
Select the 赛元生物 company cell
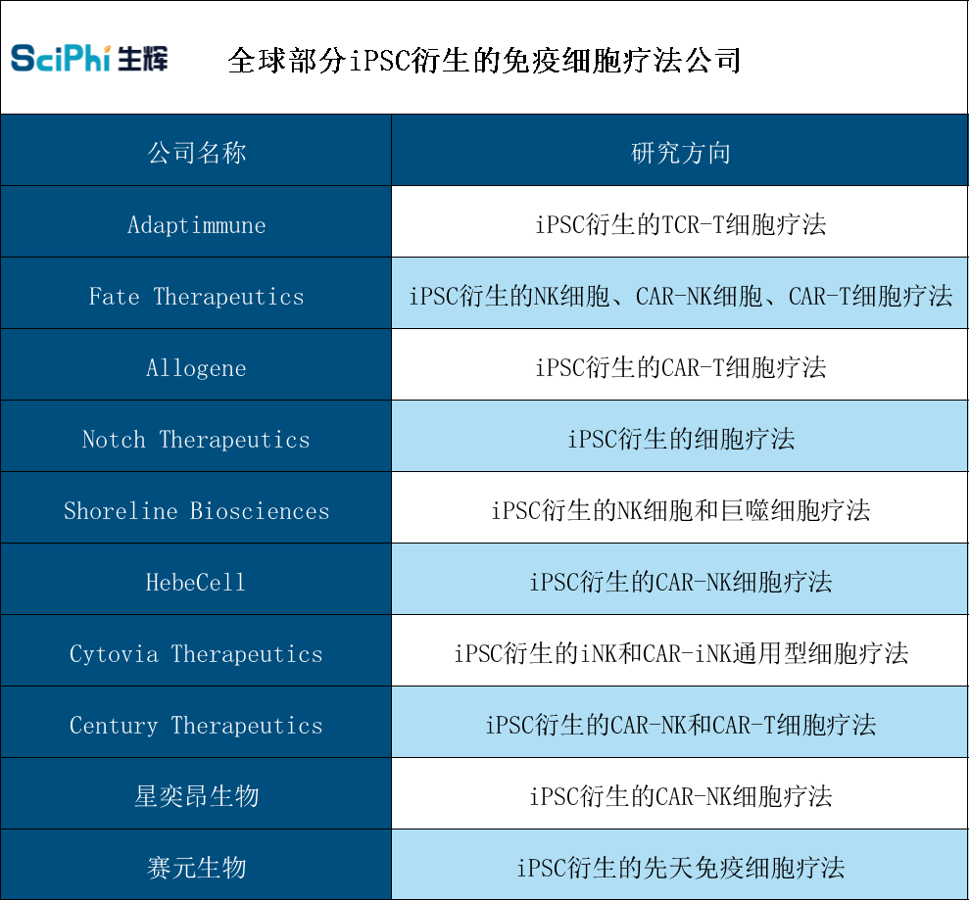[x=196, y=866]
